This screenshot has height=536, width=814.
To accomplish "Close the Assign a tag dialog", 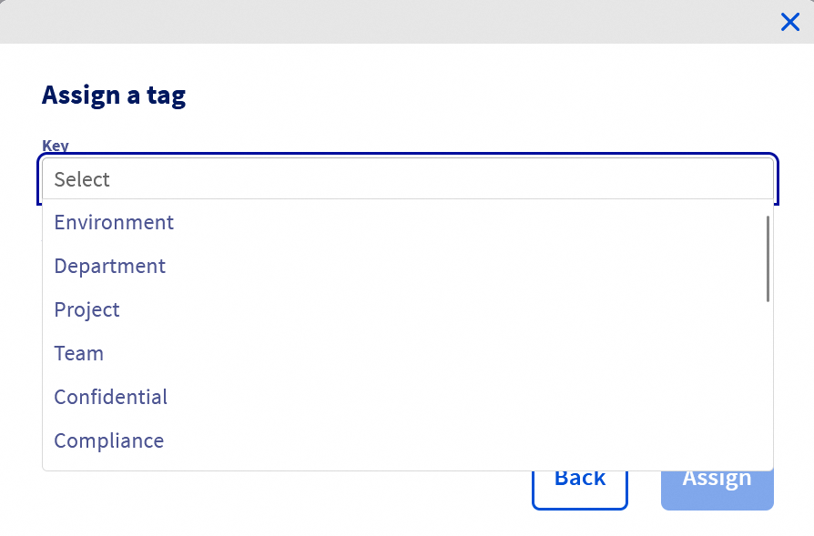I will [789, 22].
